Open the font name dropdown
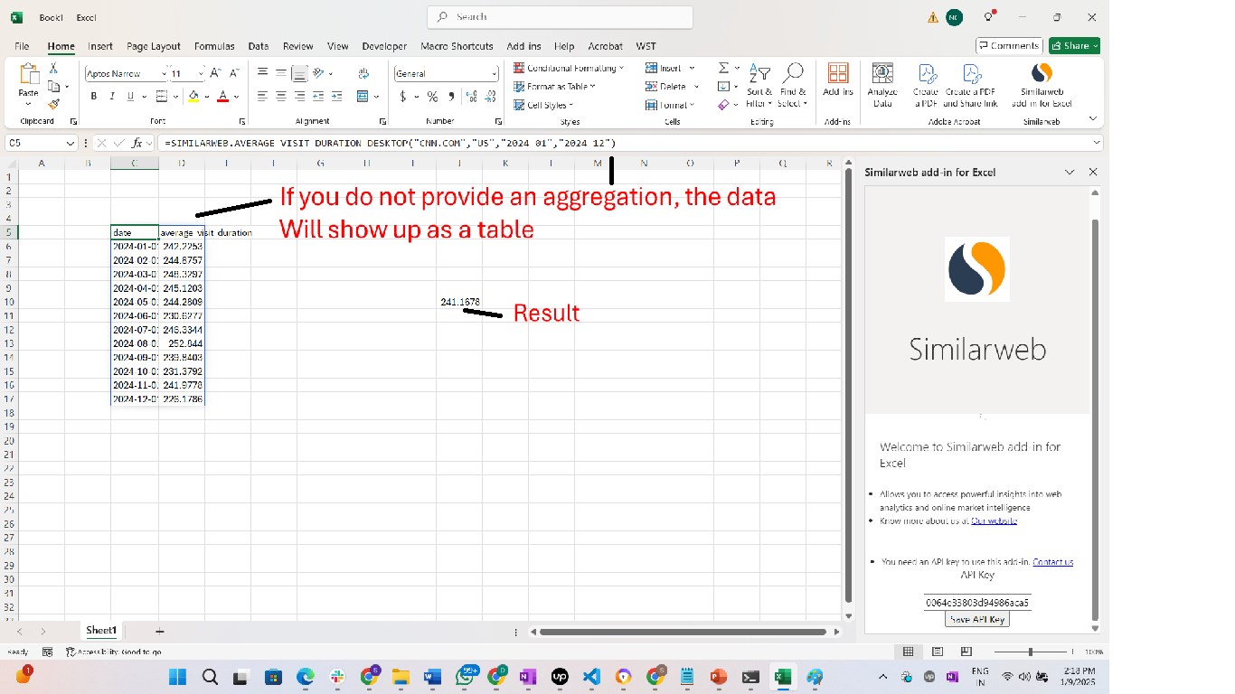 point(164,73)
